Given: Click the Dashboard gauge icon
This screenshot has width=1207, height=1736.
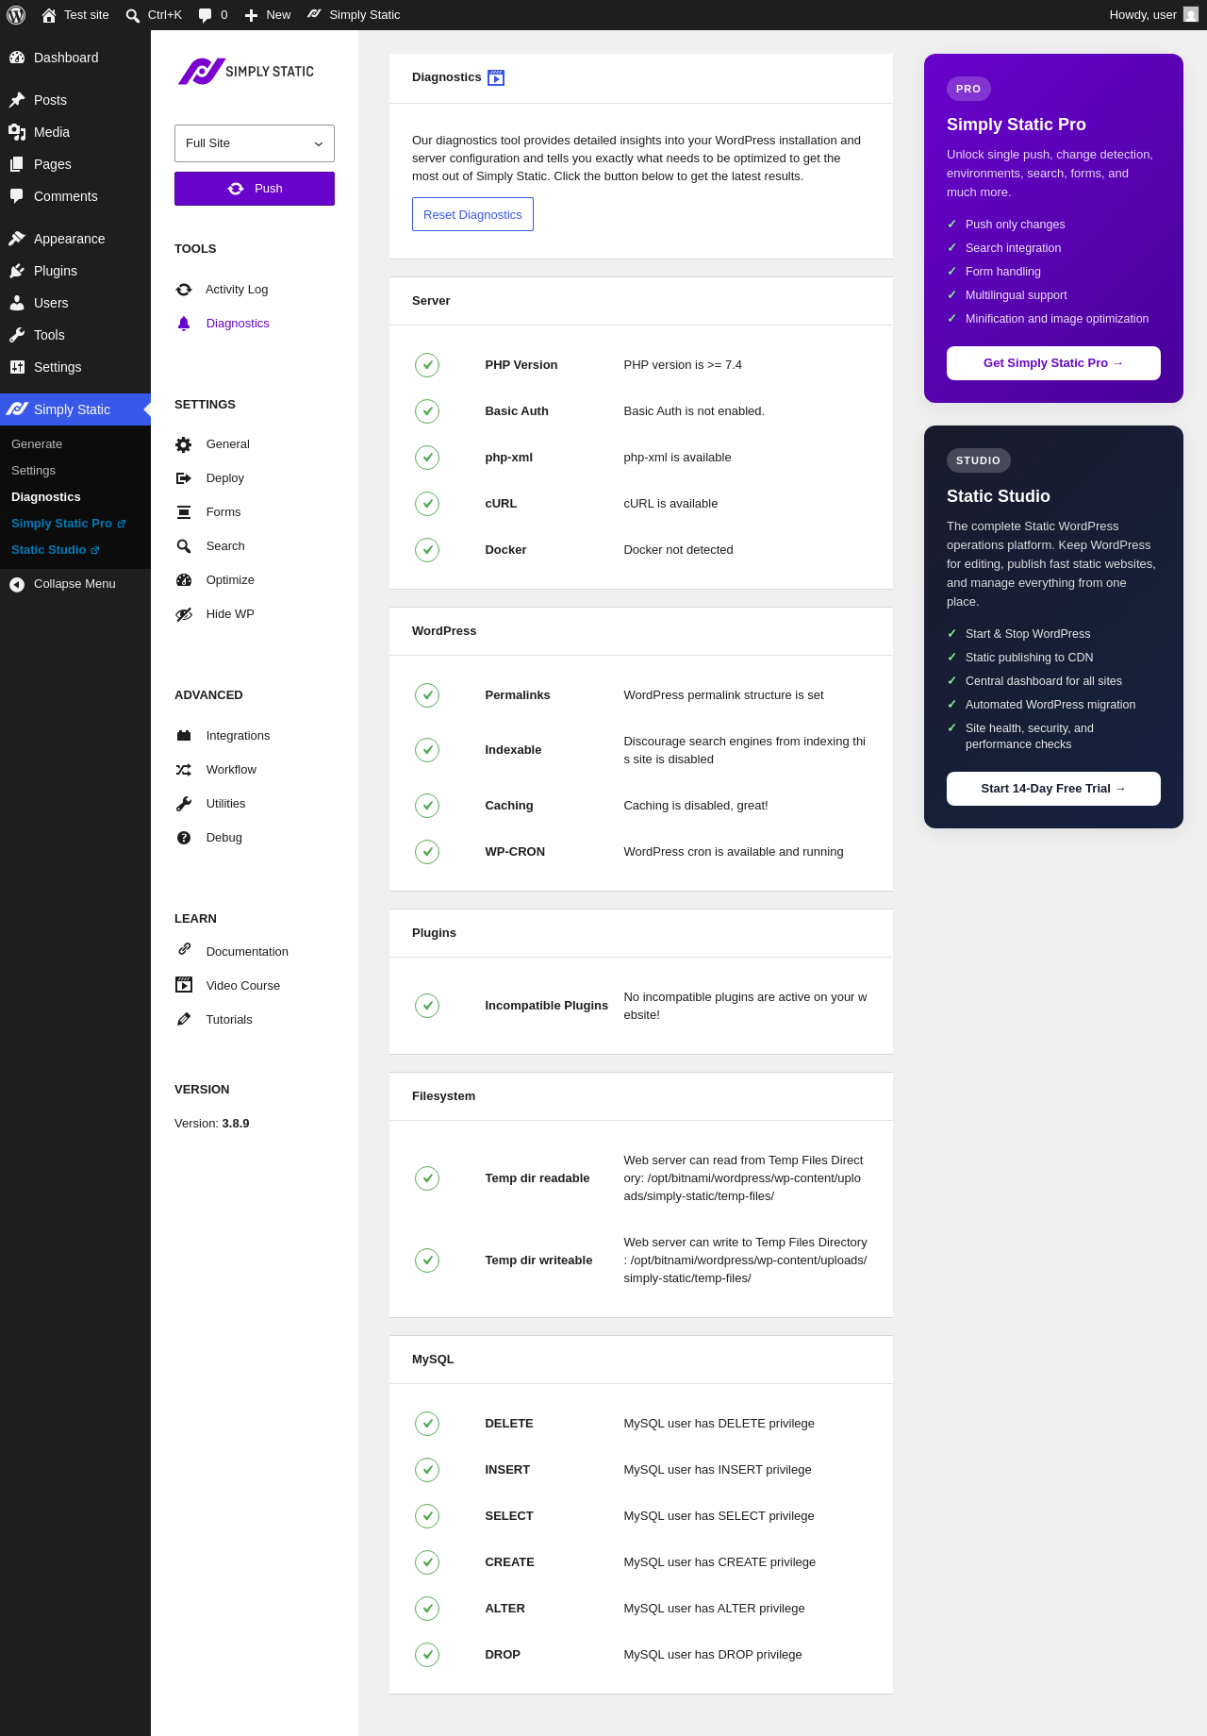Looking at the screenshot, I should (17, 58).
